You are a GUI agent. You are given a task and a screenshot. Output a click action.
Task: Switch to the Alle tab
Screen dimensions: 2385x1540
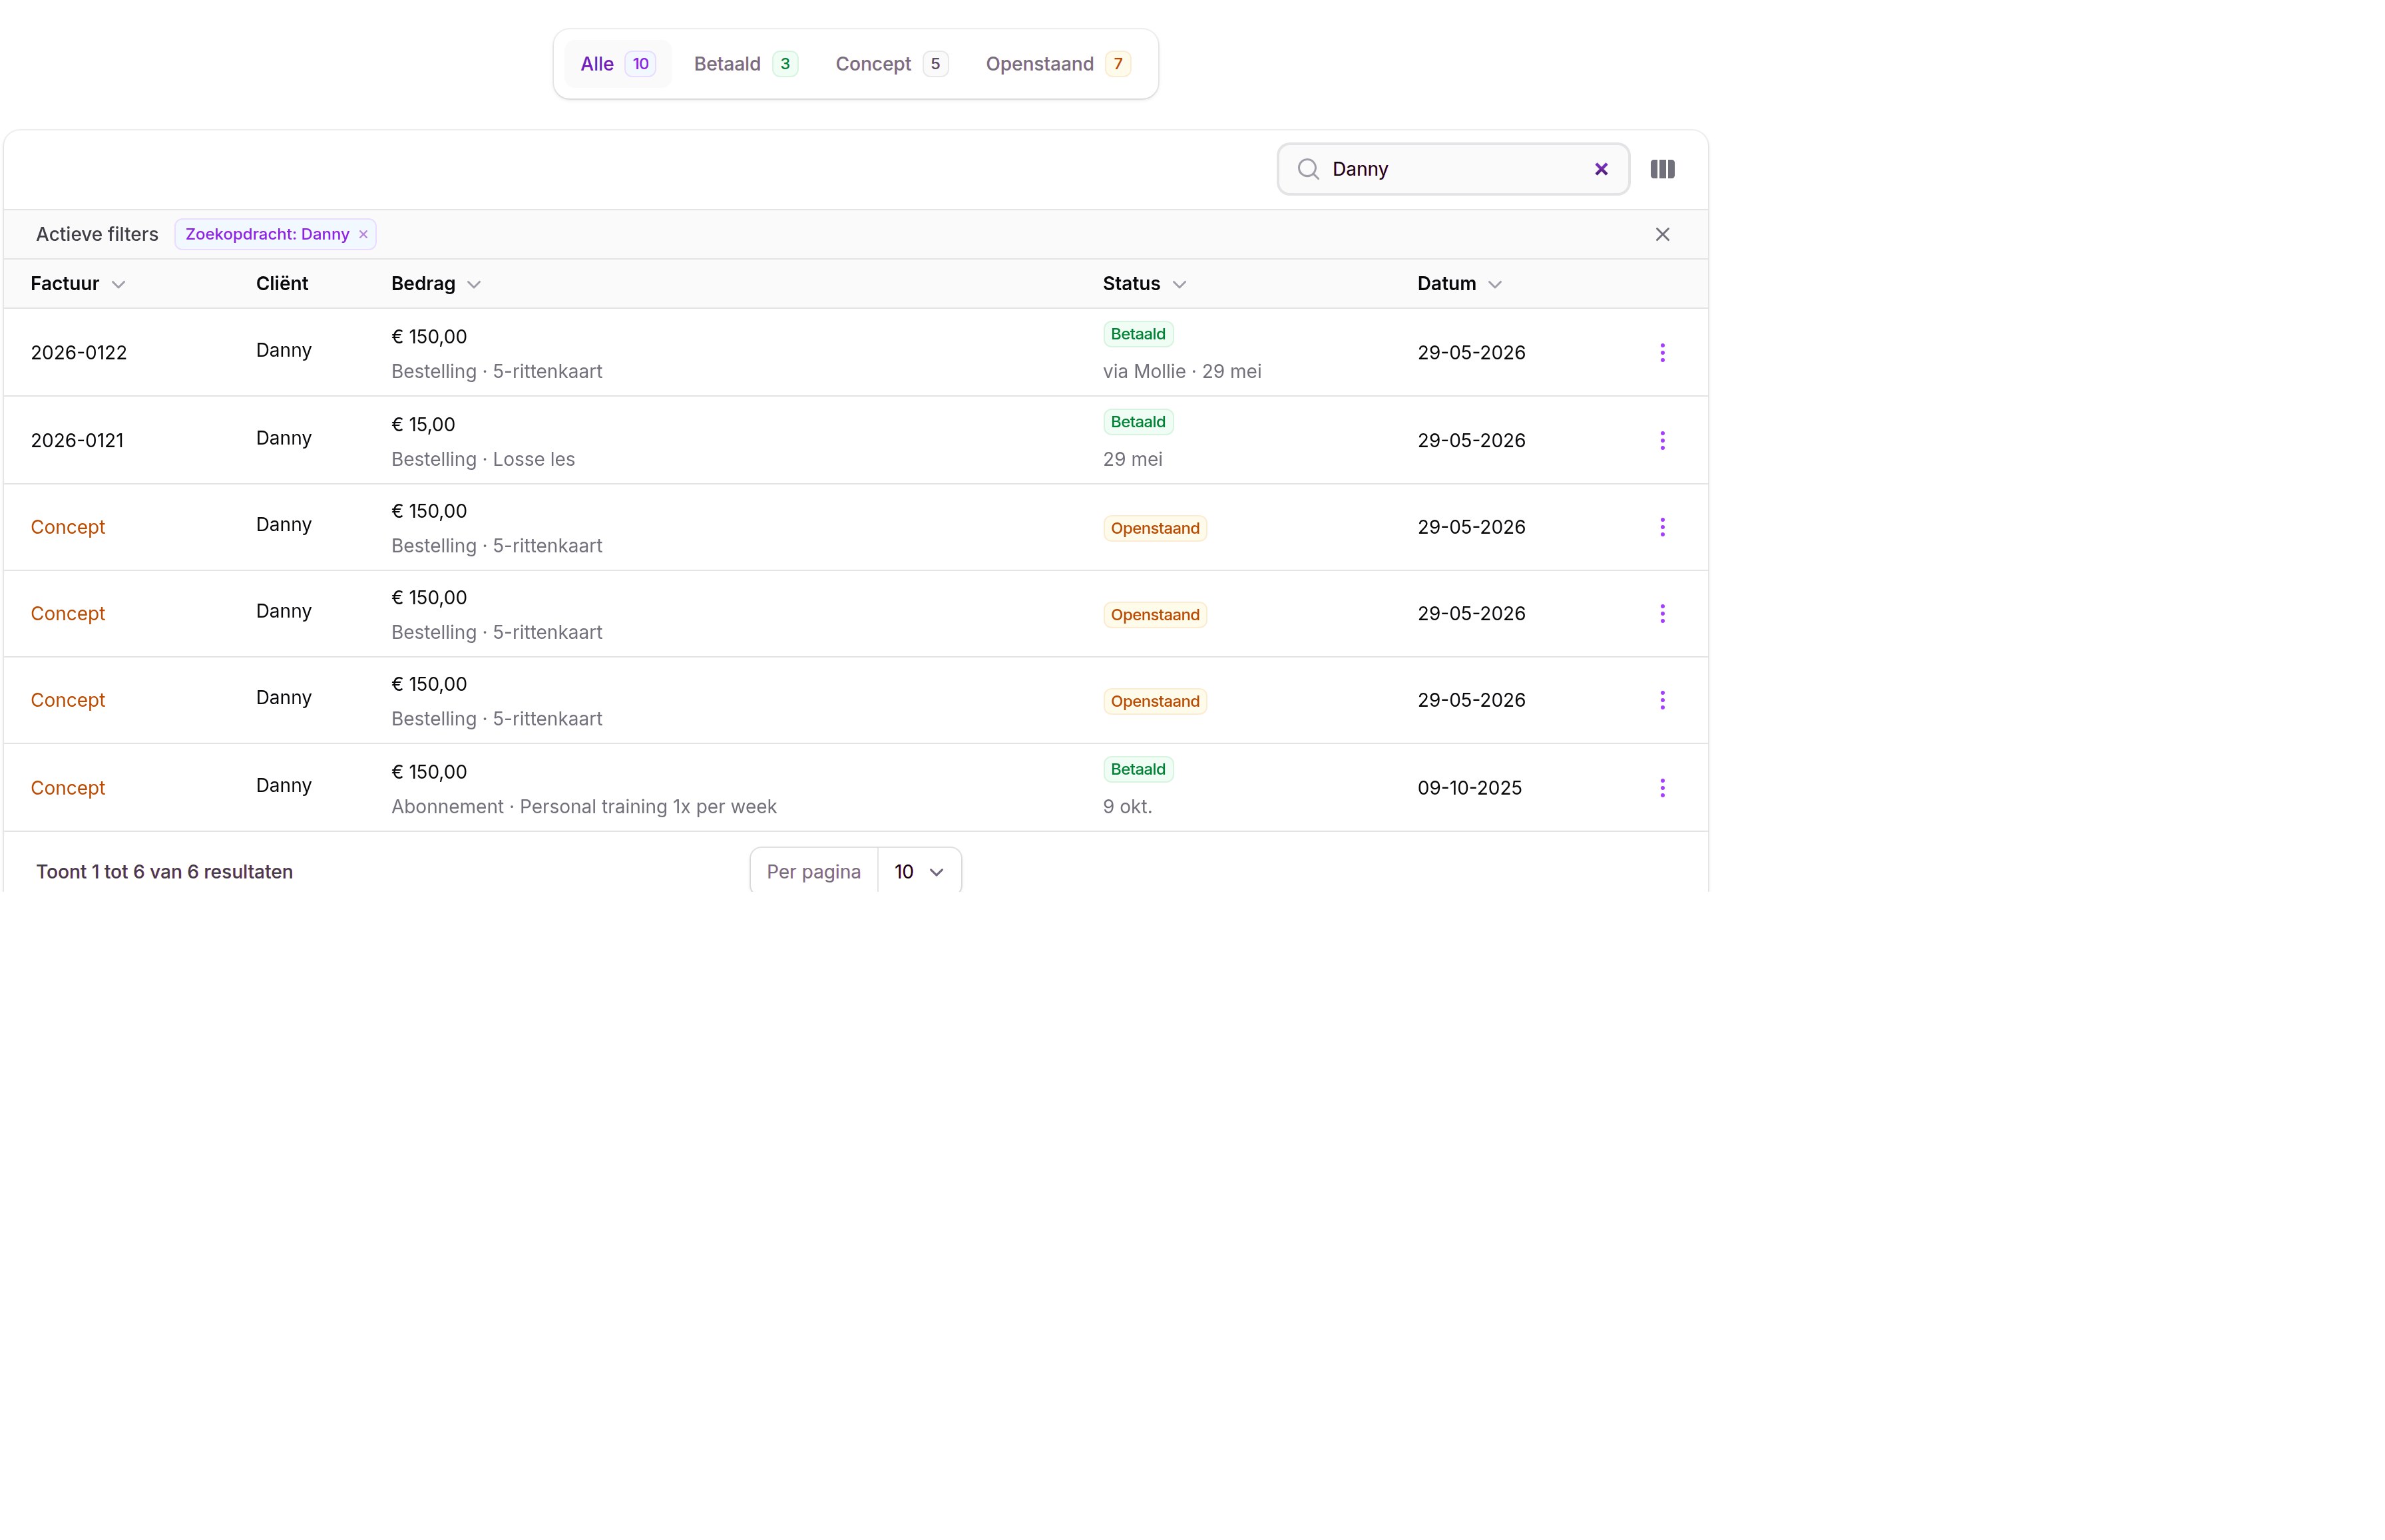coord(617,64)
